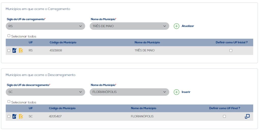Toggle Selecionar todos in the Descarregamento section
Viewport: 260px width, 130px height.
pyautogui.click(x=9, y=102)
